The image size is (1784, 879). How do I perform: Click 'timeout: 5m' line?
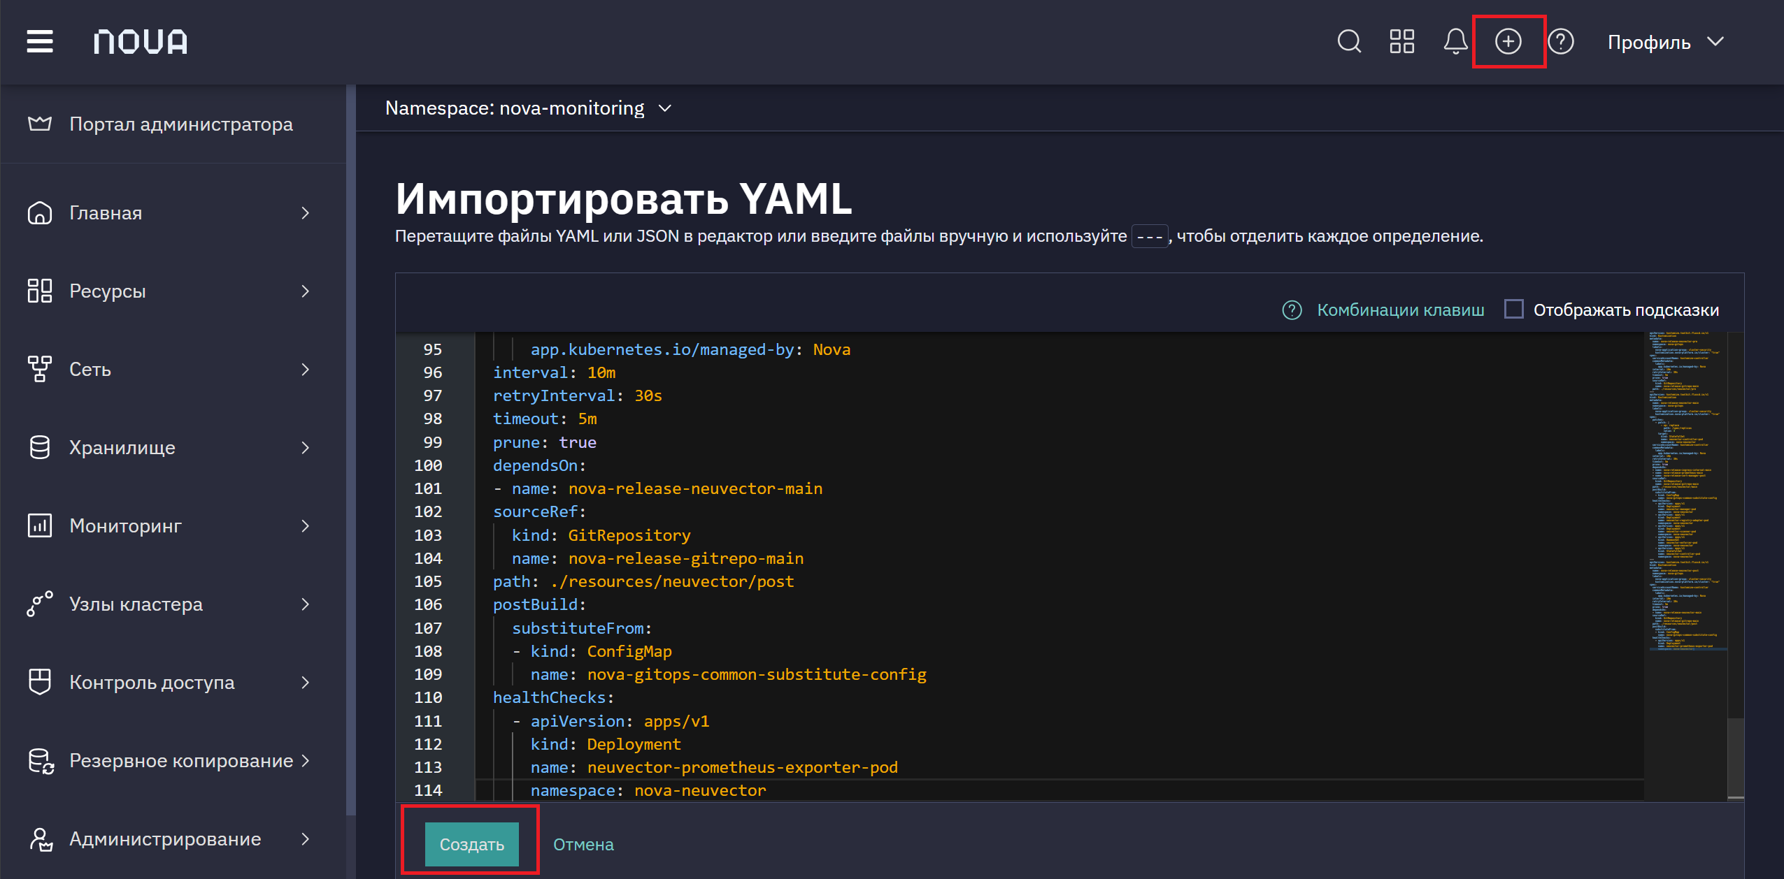(545, 419)
